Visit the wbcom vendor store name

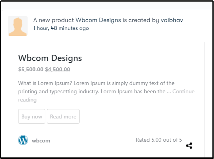41,141
